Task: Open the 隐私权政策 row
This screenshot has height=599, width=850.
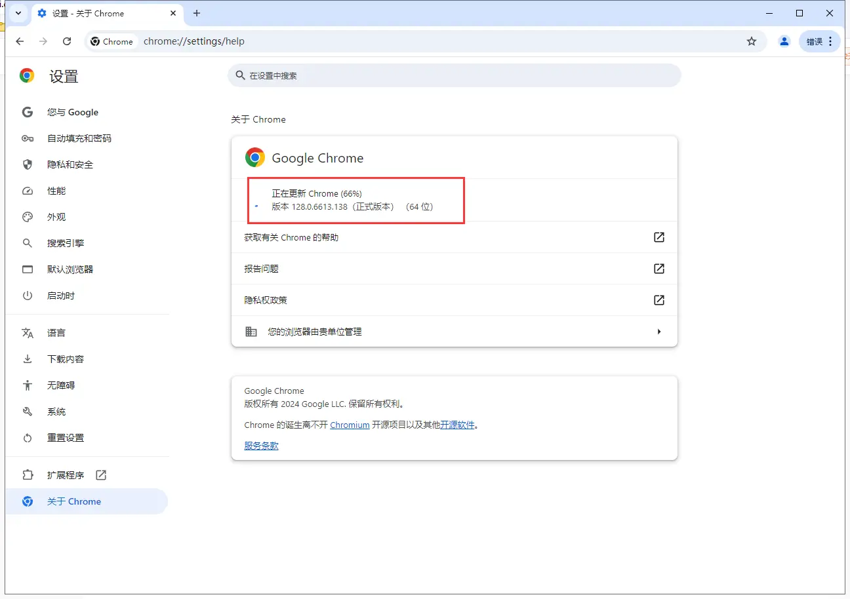Action: click(x=455, y=300)
